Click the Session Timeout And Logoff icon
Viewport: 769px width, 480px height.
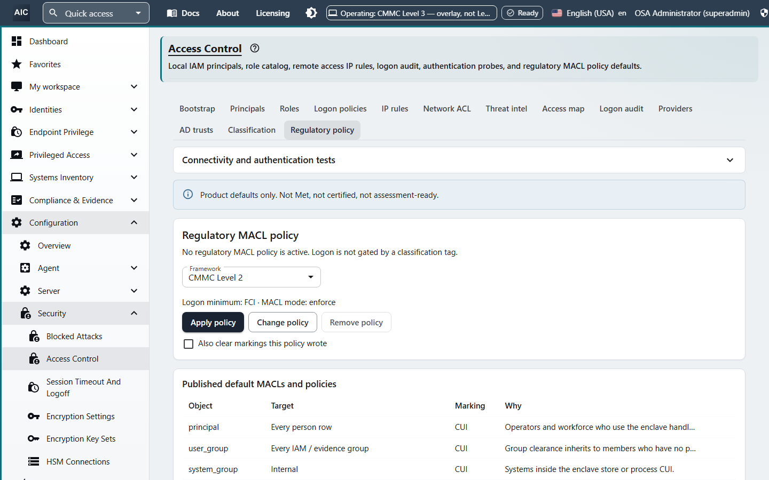click(x=34, y=387)
